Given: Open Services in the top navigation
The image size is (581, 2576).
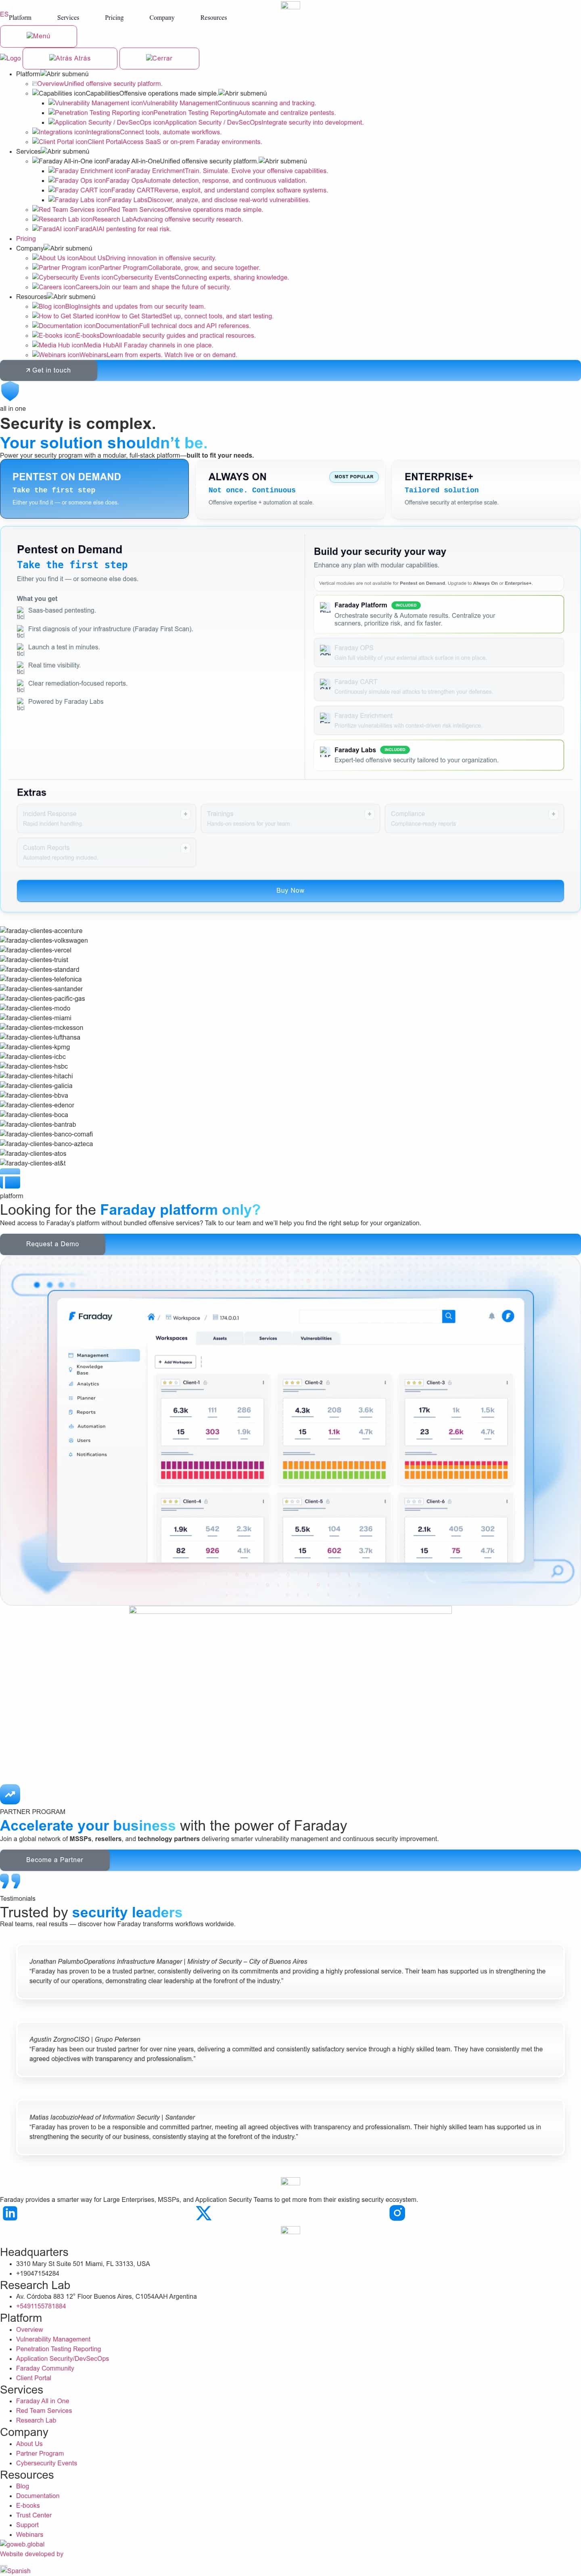Looking at the screenshot, I should pyautogui.click(x=68, y=18).
